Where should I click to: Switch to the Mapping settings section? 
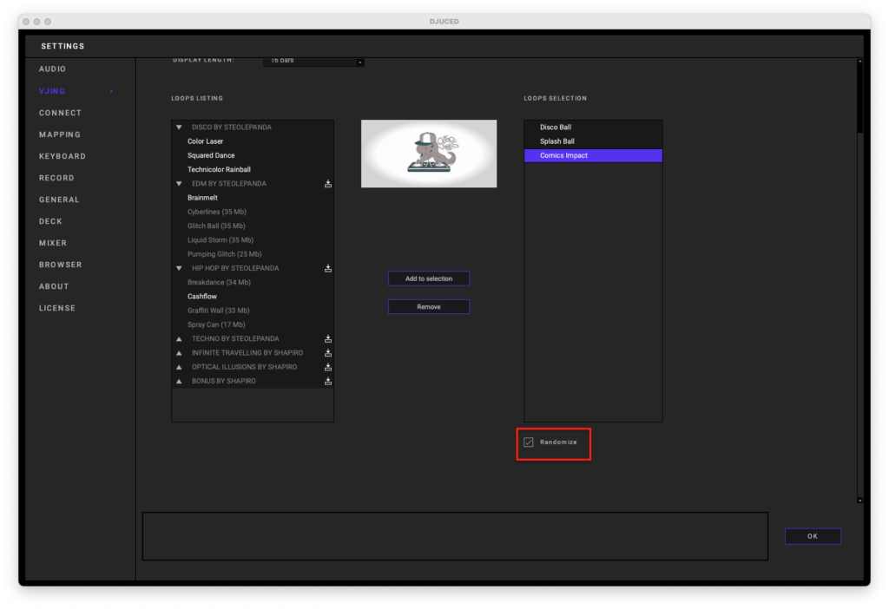tap(60, 134)
